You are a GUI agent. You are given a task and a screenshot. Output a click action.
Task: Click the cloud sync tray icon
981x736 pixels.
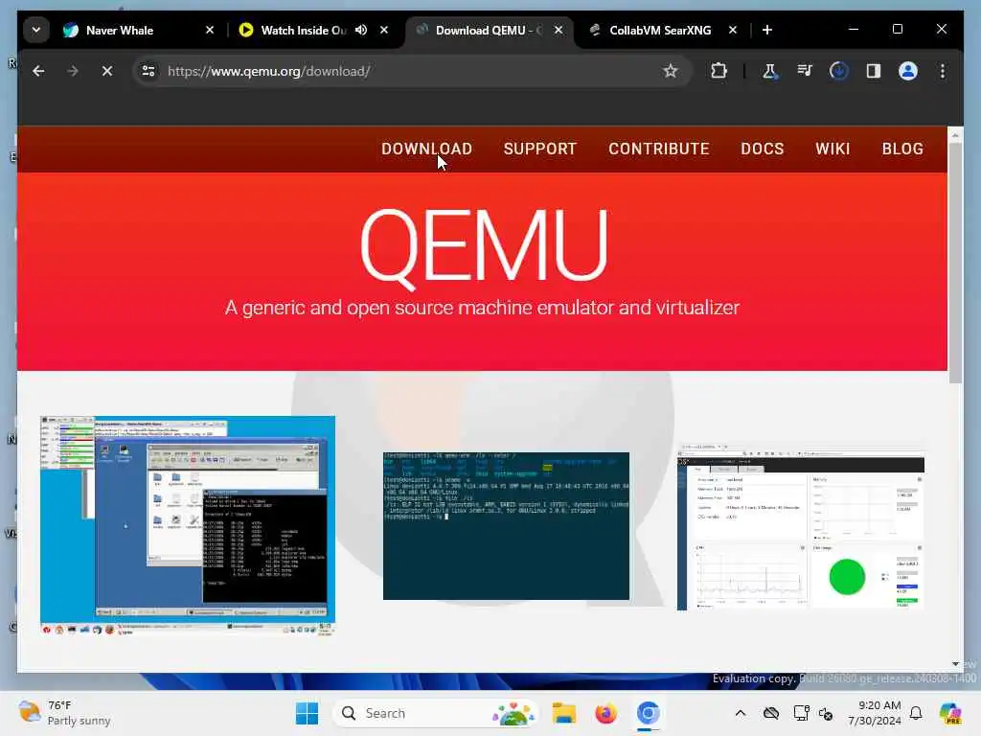771,713
